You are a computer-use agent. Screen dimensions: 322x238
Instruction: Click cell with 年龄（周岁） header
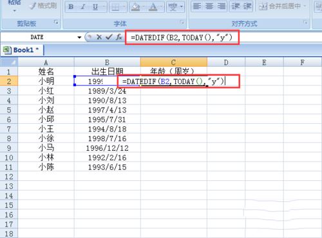(x=174, y=71)
